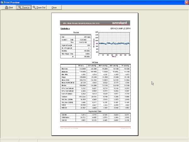189x142 pixels.
Task: Click the Print toolbar button
Action: [9, 7]
